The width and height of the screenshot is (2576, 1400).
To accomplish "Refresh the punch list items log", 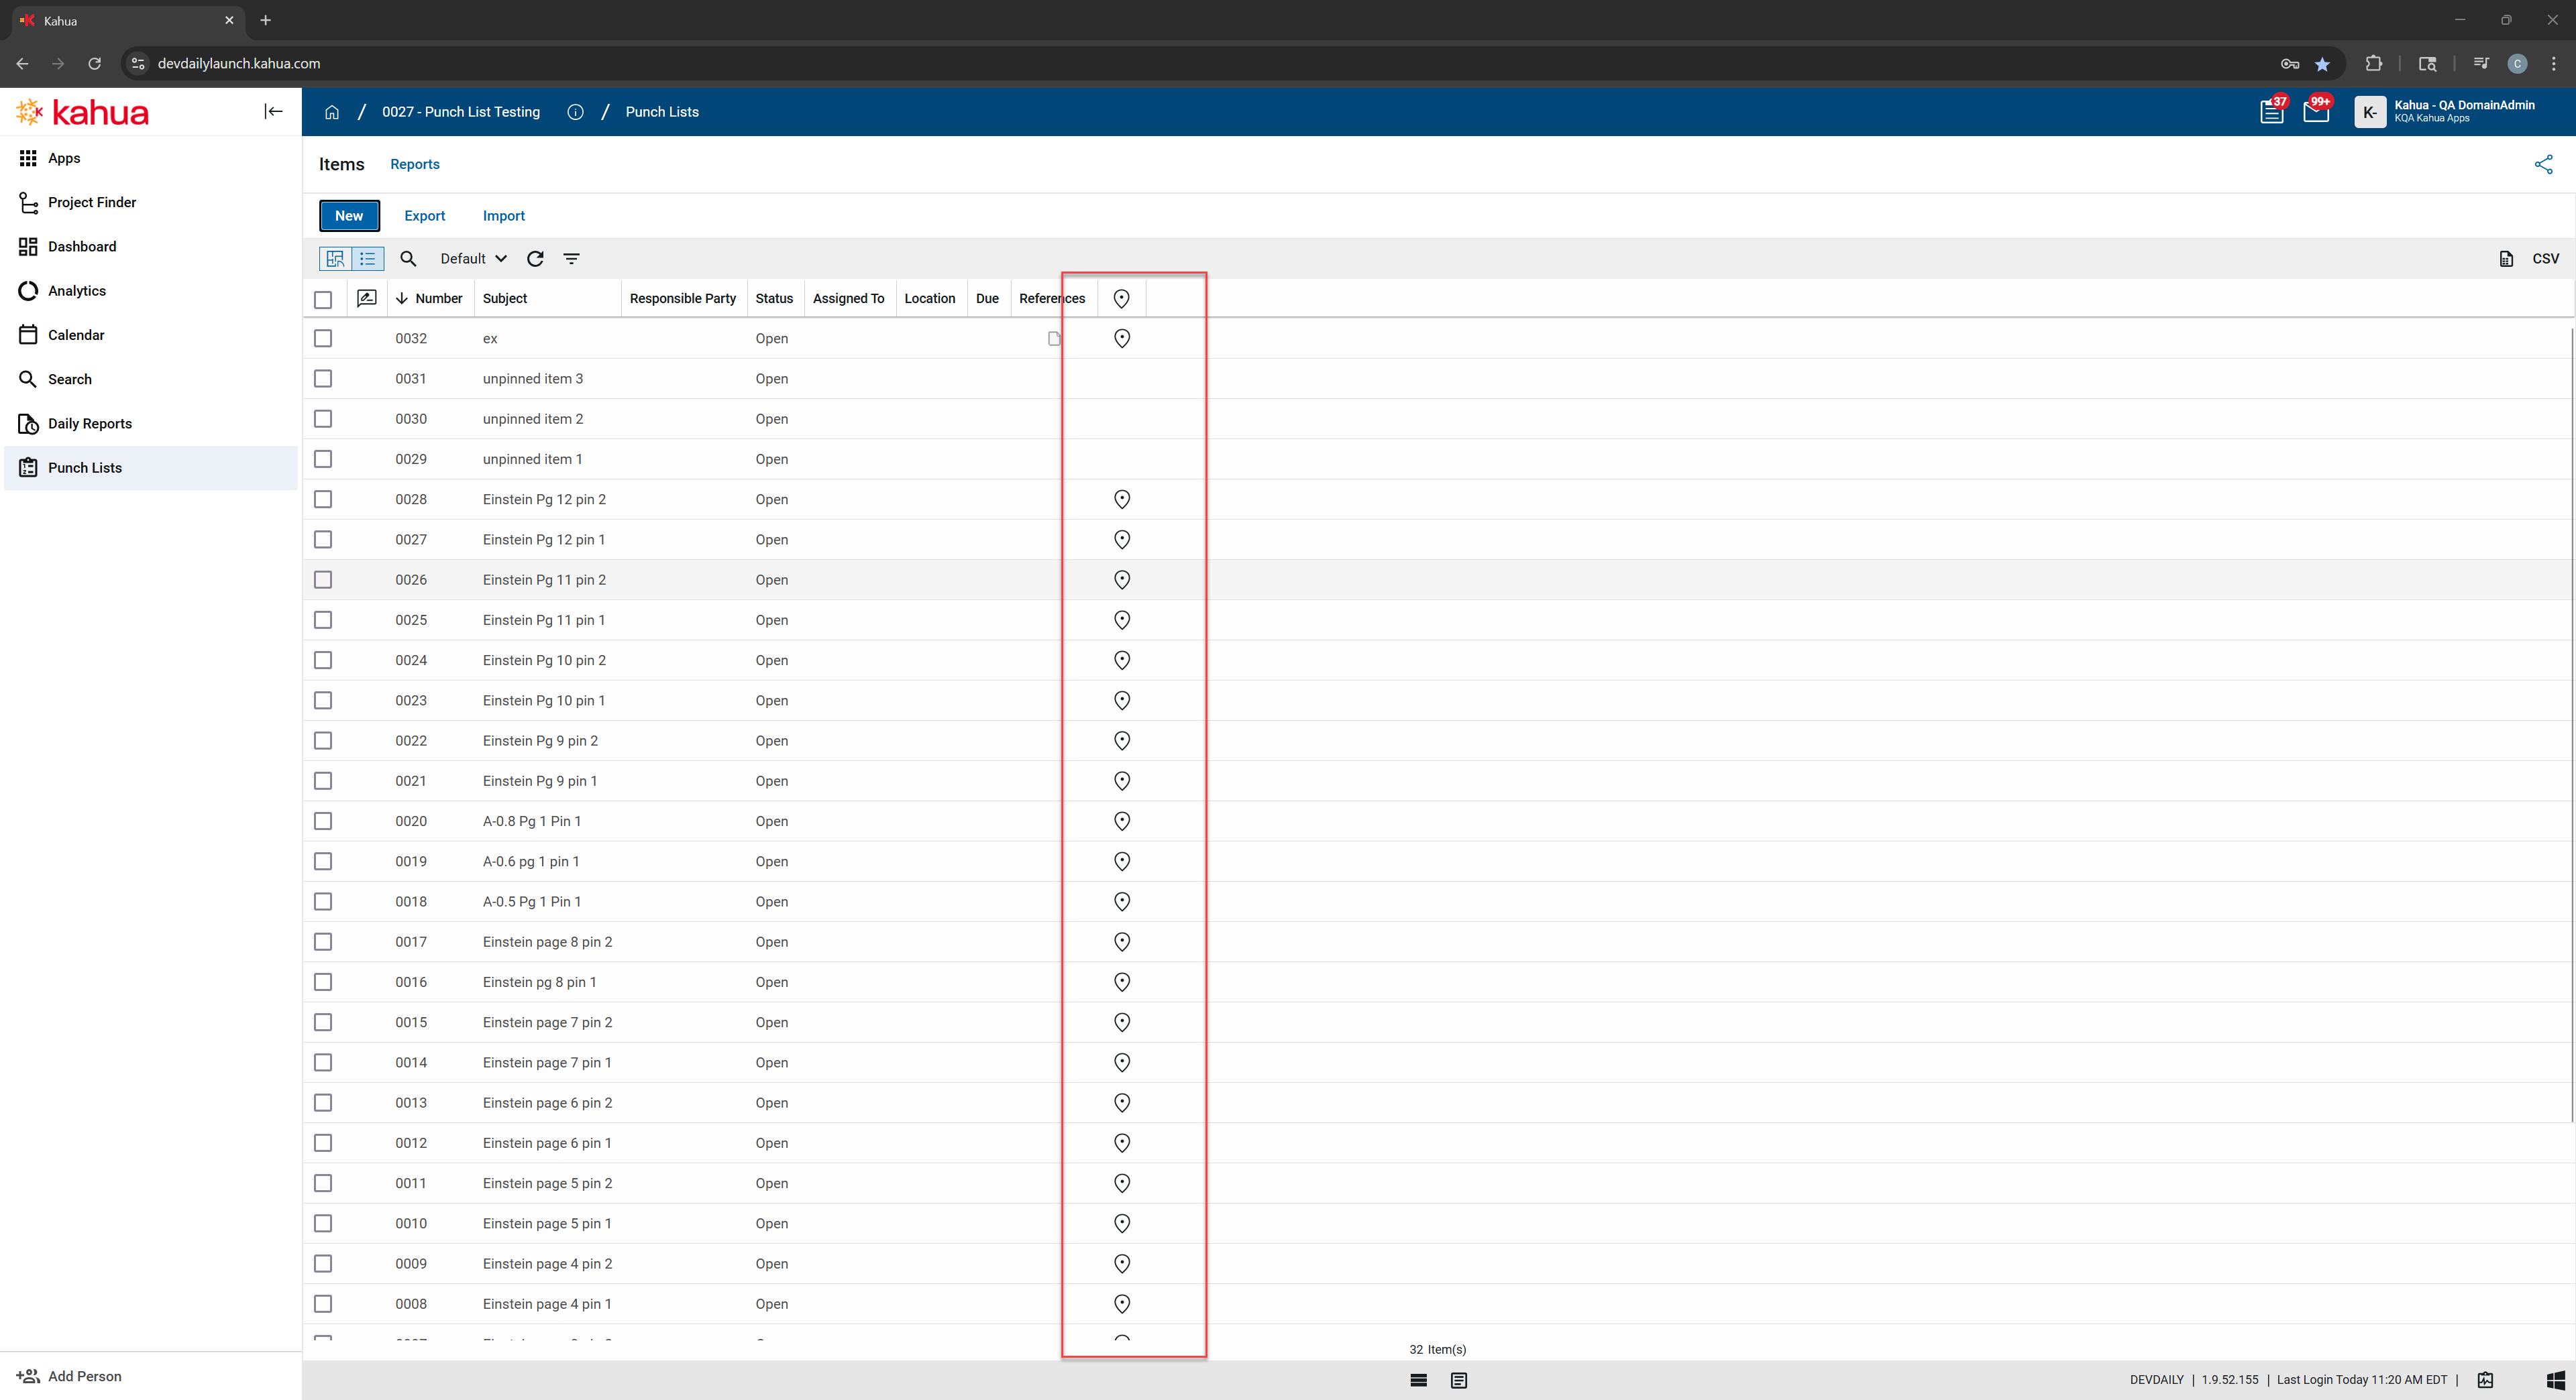I will pos(535,259).
